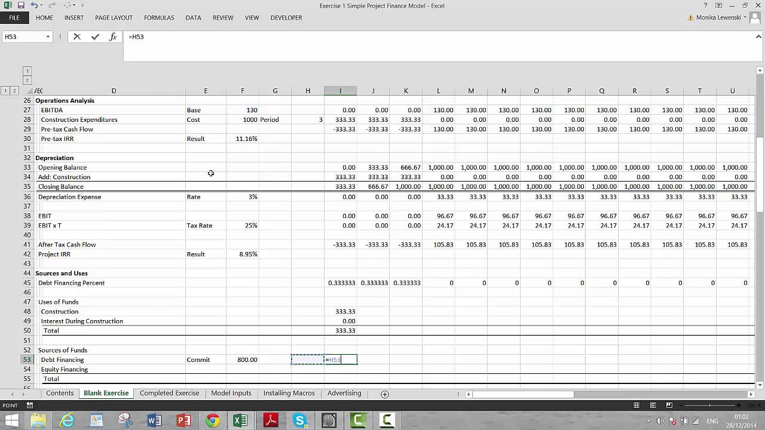Select row 53 header
The image size is (765, 430).
pyautogui.click(x=27, y=360)
